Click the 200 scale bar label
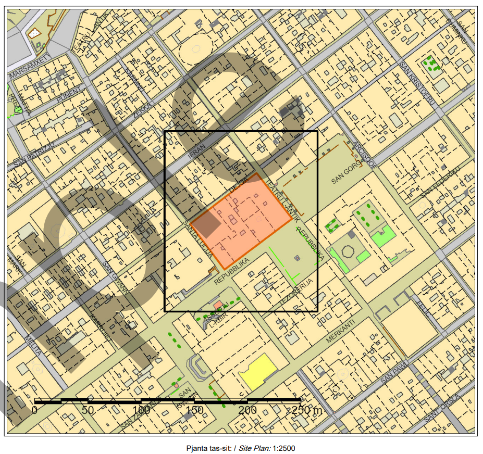Image resolution: width=483 pixels, height=454 pixels. click(x=247, y=410)
